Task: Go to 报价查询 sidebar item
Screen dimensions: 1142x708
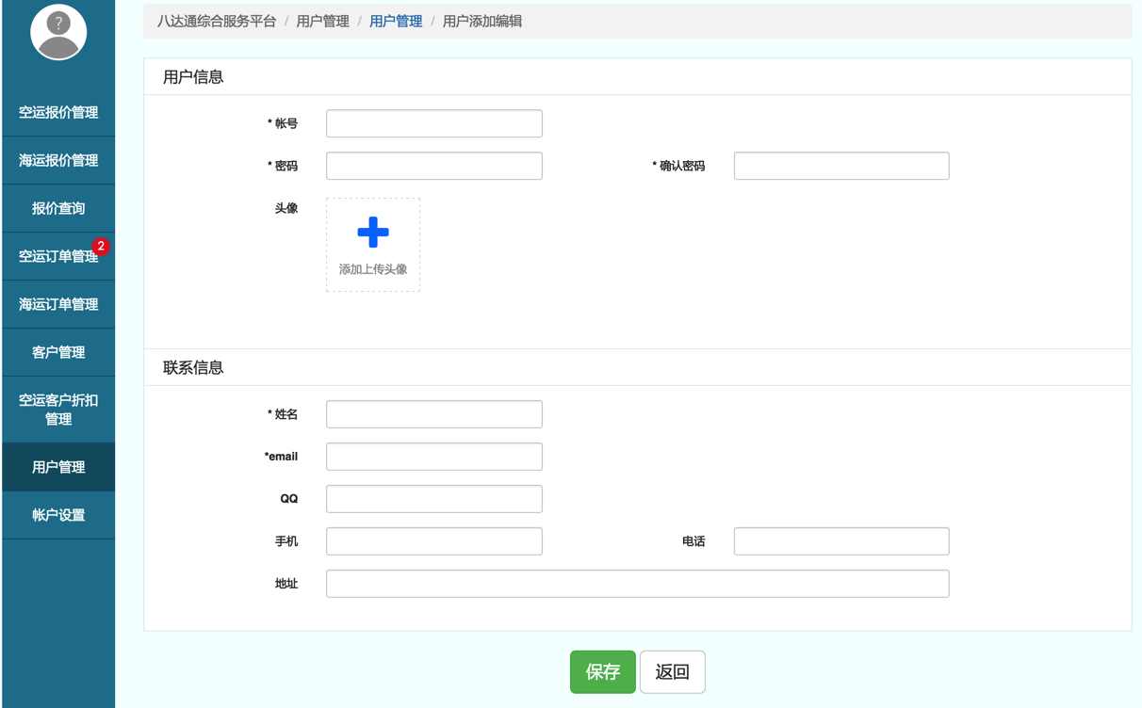Action: pos(58,208)
